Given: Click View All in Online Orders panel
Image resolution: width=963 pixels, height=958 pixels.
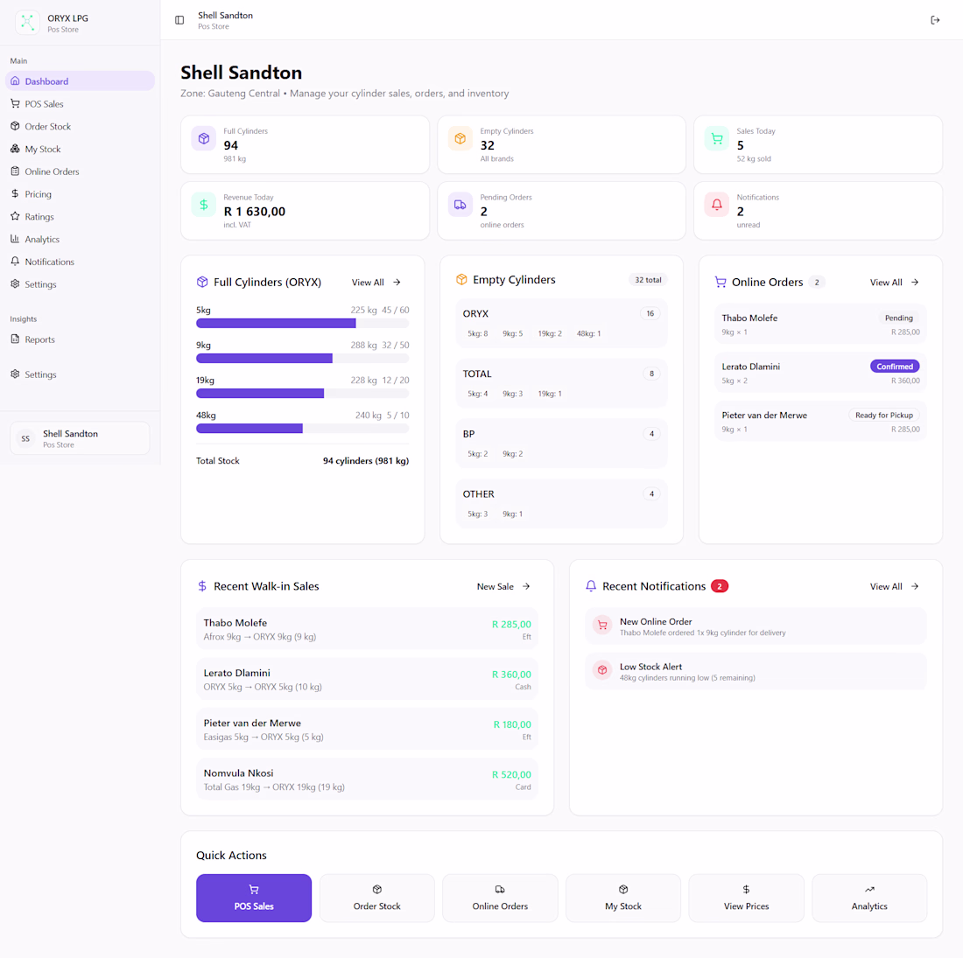Looking at the screenshot, I should coord(894,283).
